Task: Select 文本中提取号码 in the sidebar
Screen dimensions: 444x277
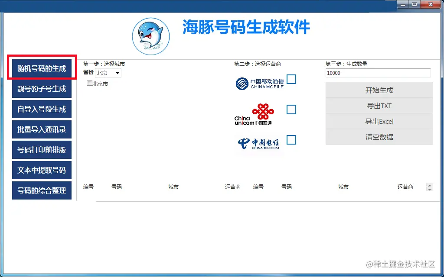Action: (x=42, y=170)
